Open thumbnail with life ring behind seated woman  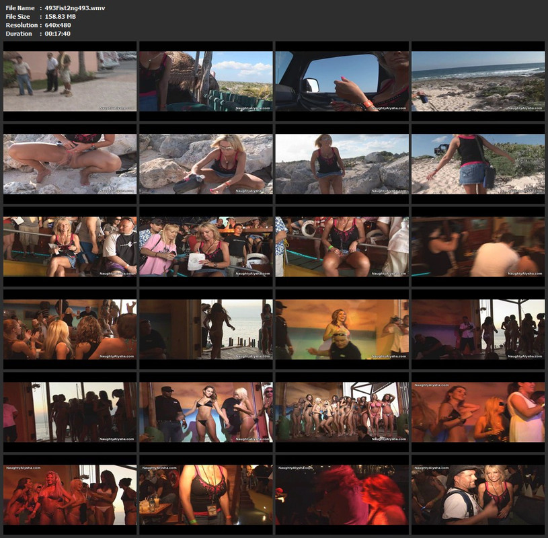pyautogui.click(x=342, y=247)
